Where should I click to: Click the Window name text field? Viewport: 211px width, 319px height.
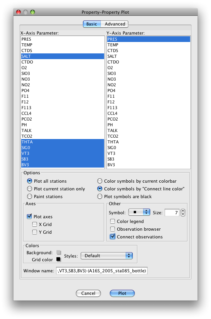click(102, 271)
